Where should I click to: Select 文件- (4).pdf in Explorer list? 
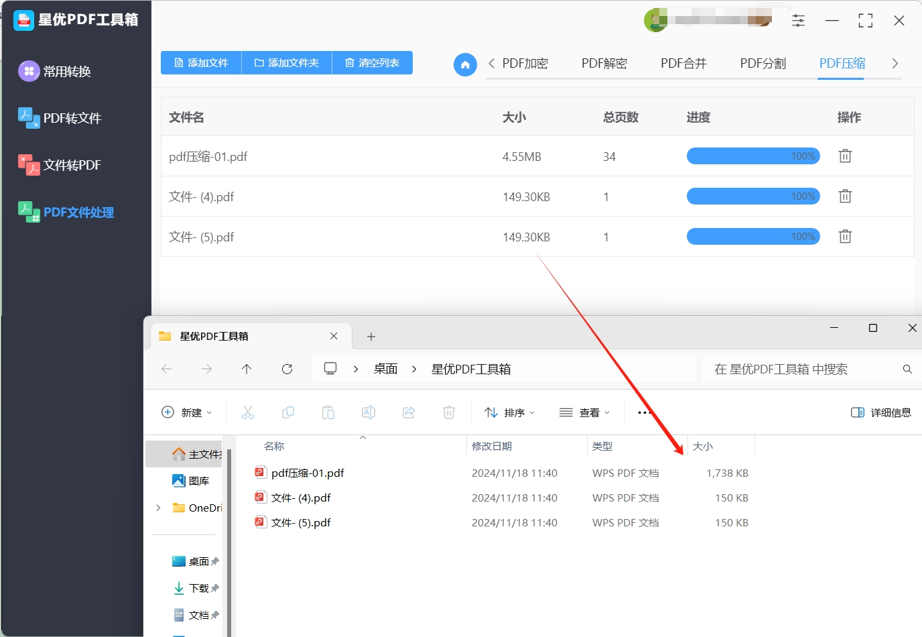pos(293,498)
